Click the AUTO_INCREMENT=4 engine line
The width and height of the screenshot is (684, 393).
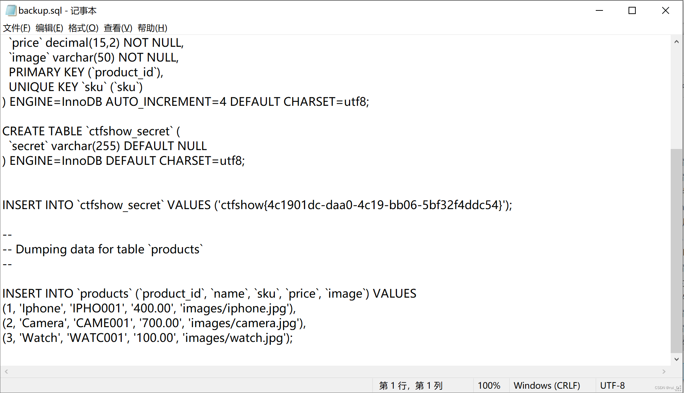[x=186, y=102]
